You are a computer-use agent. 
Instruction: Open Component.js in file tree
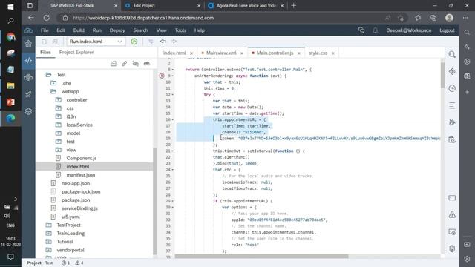tap(82, 158)
